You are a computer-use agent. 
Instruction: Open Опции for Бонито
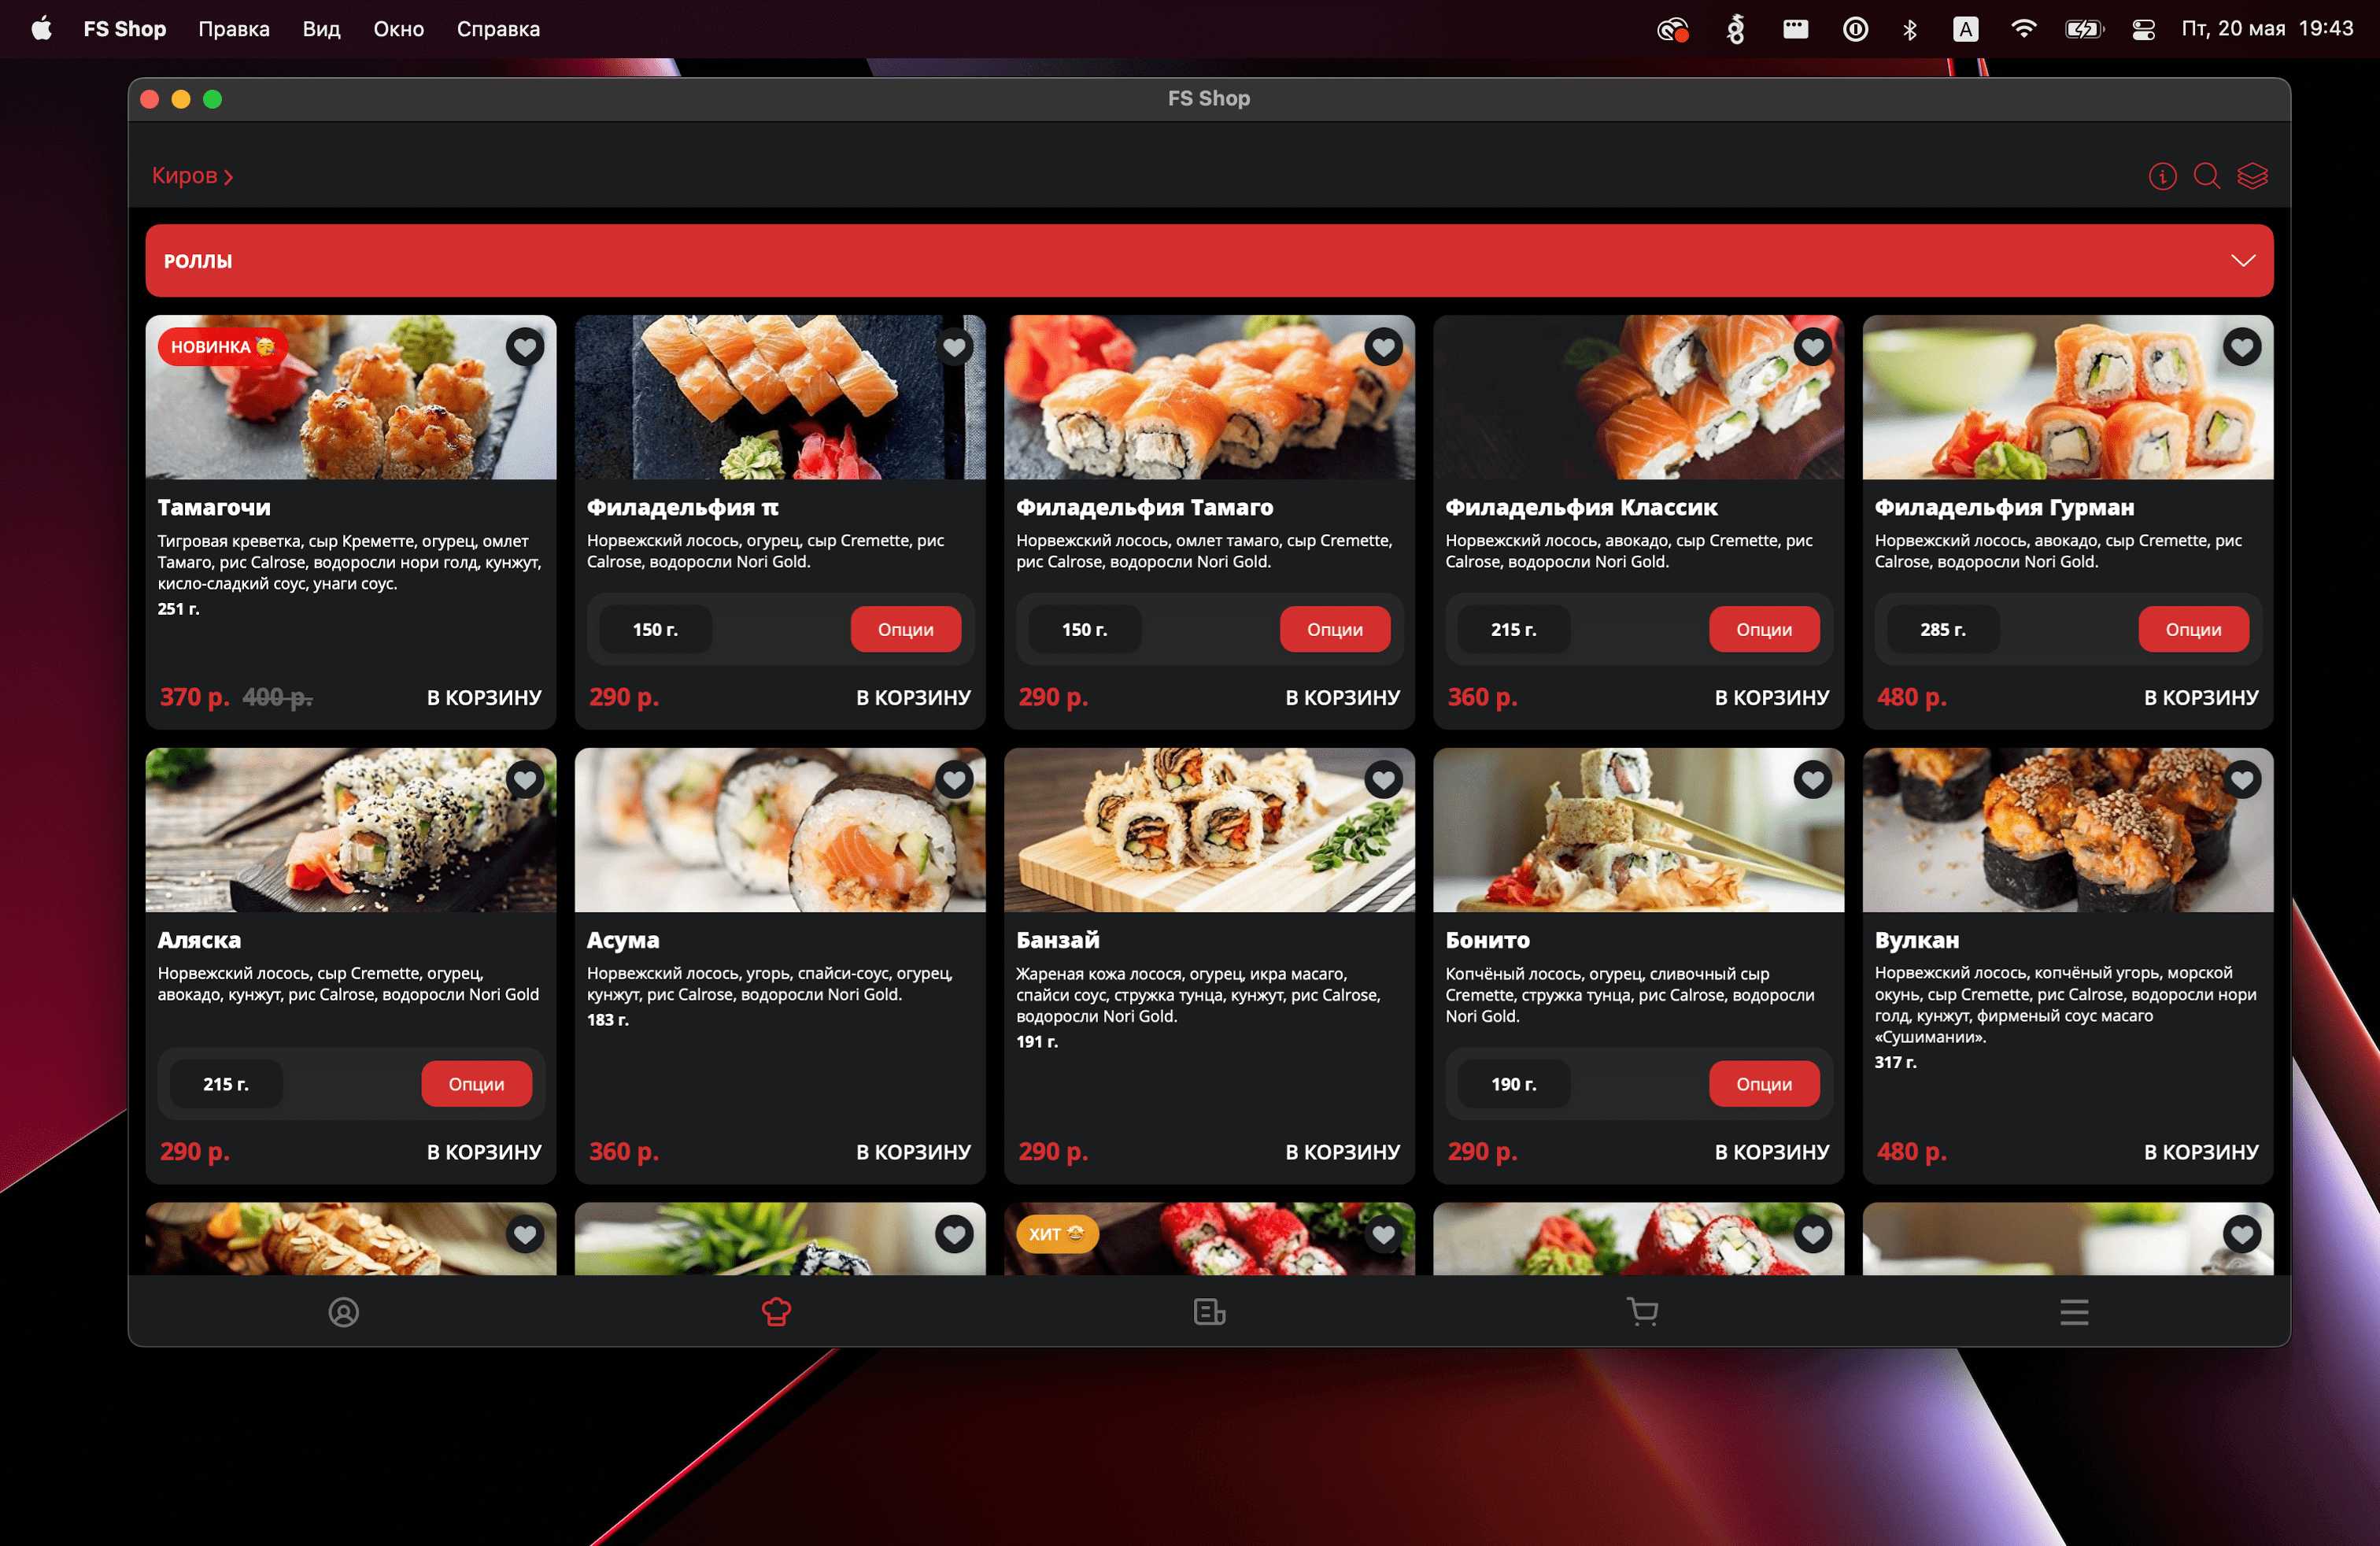pyautogui.click(x=1764, y=1084)
